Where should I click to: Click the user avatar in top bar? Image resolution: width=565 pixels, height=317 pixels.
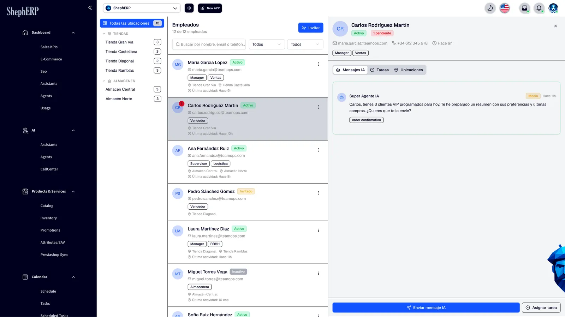[553, 8]
